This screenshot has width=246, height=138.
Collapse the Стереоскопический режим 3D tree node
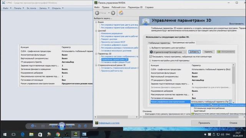[96, 65]
